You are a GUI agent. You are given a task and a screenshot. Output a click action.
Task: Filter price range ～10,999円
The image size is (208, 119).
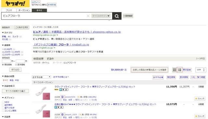[7, 49]
